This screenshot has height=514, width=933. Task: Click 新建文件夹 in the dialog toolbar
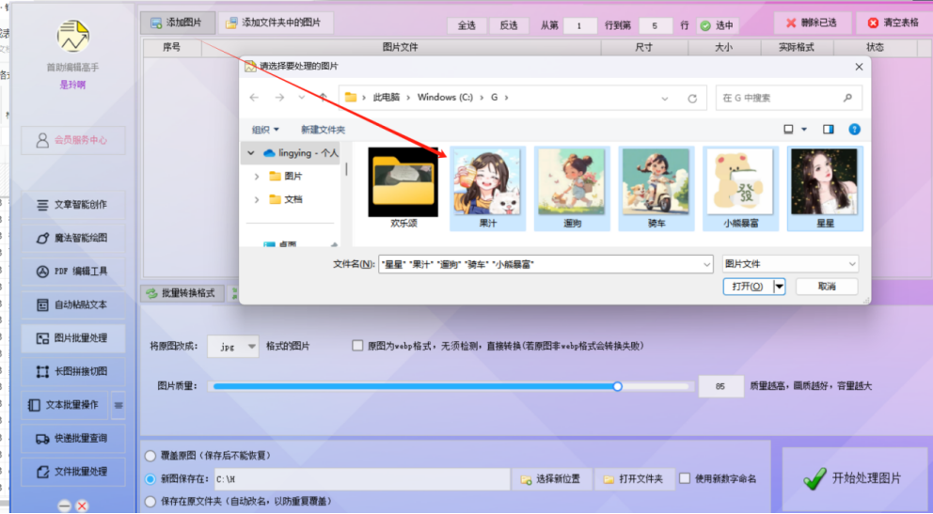(323, 130)
